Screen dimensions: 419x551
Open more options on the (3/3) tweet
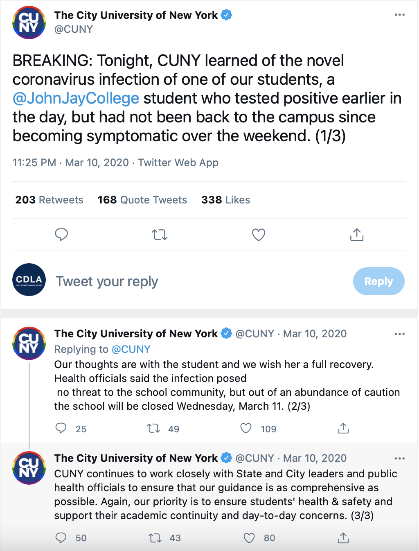(x=399, y=458)
